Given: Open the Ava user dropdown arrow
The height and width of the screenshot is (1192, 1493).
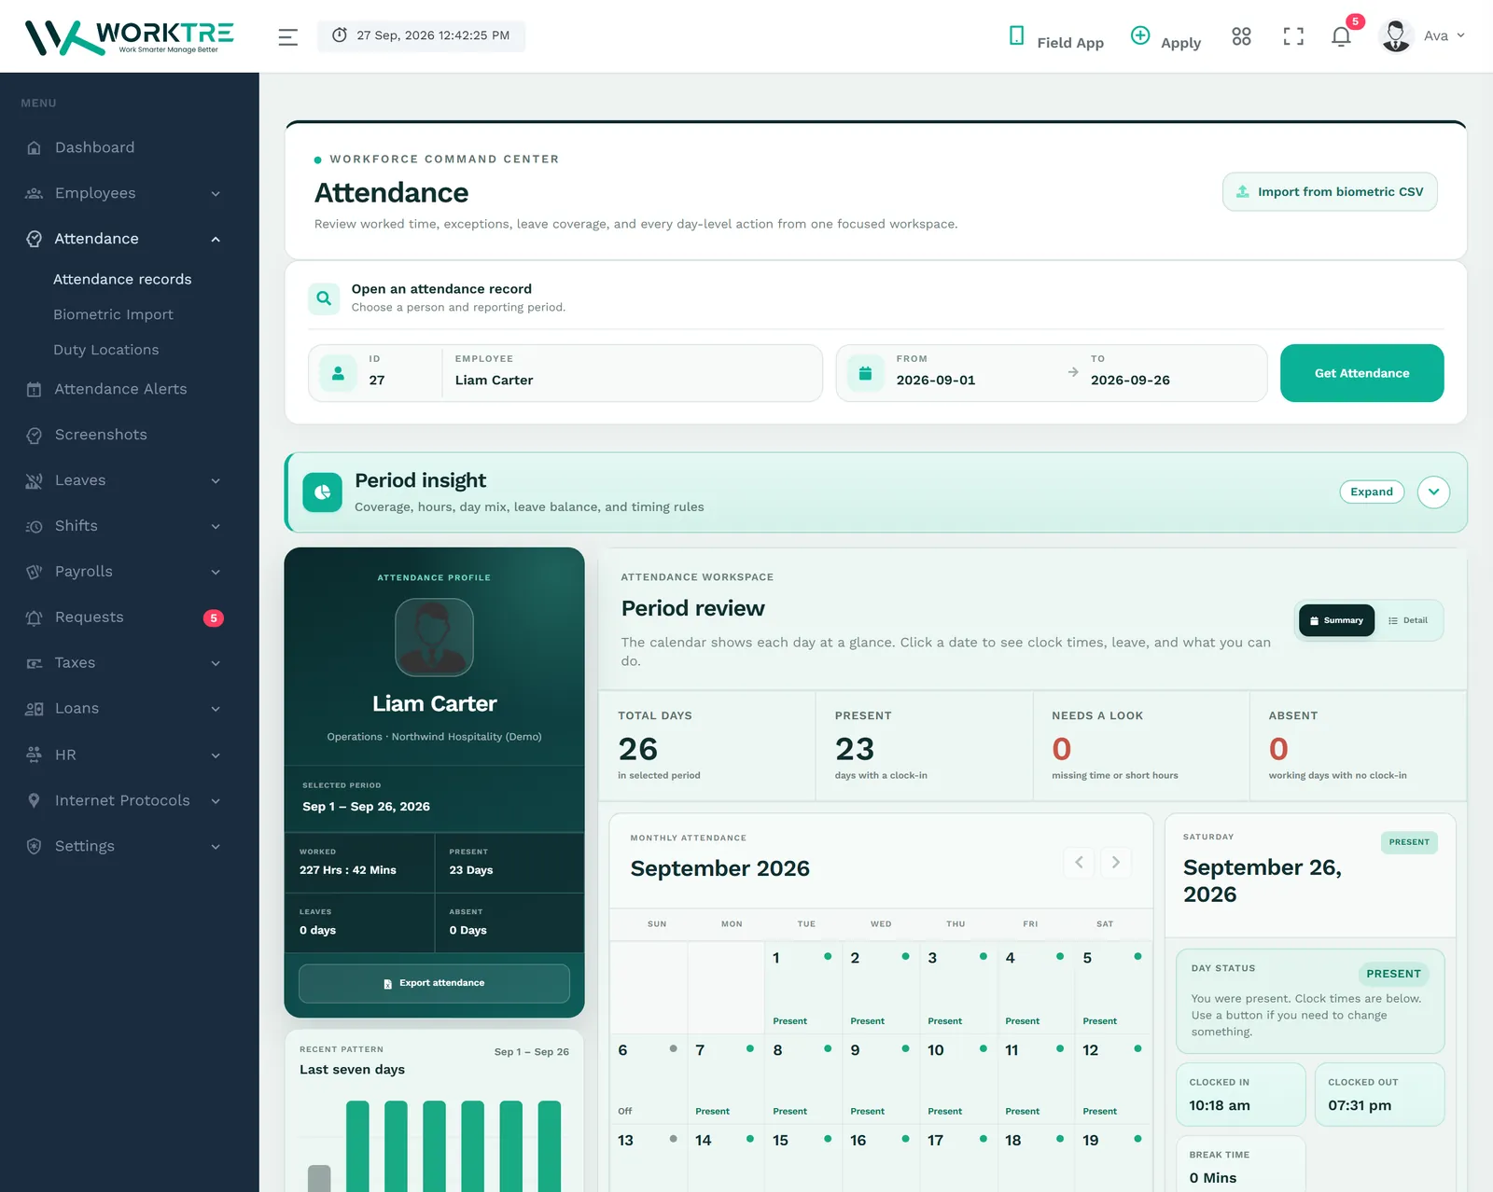Looking at the screenshot, I should tap(1461, 35).
